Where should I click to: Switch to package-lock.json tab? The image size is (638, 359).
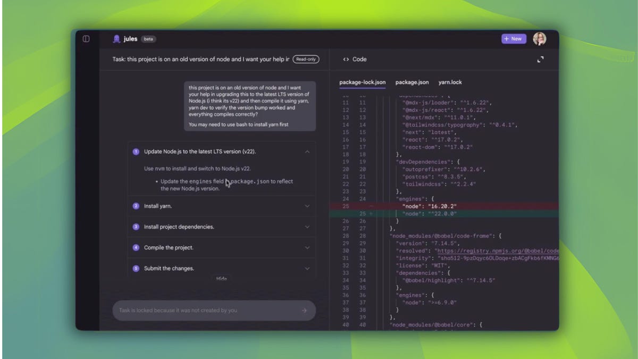tap(363, 82)
